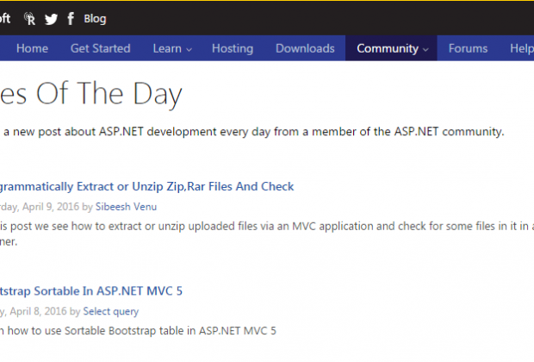Open the Downloads menu item

pyautogui.click(x=305, y=48)
